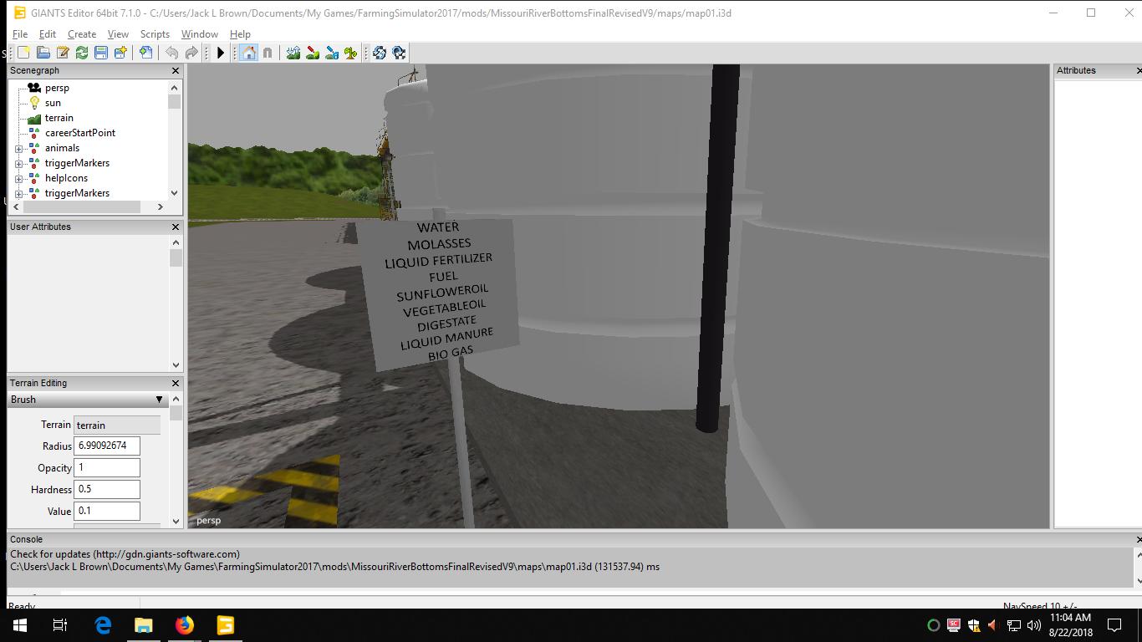
Task: Open the Create menu
Action: [x=82, y=34]
